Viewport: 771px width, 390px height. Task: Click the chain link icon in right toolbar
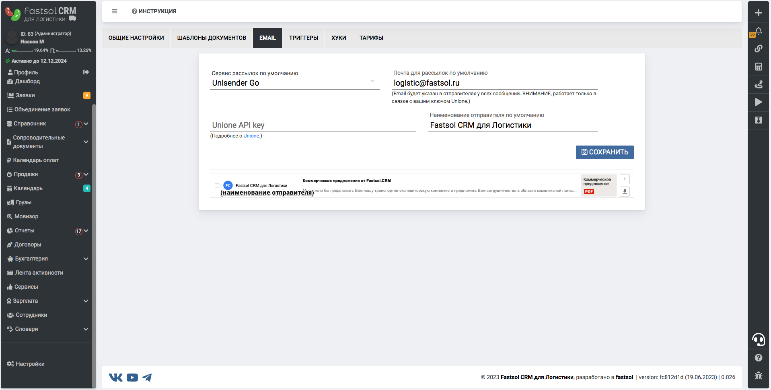tap(759, 49)
